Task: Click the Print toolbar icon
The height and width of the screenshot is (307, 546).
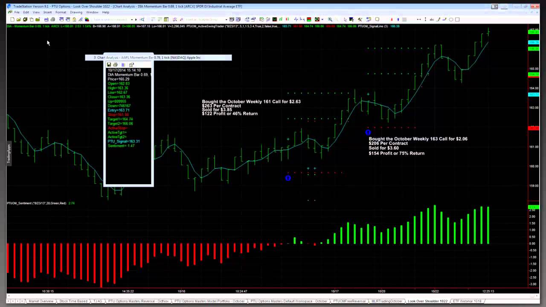Action: (53, 20)
